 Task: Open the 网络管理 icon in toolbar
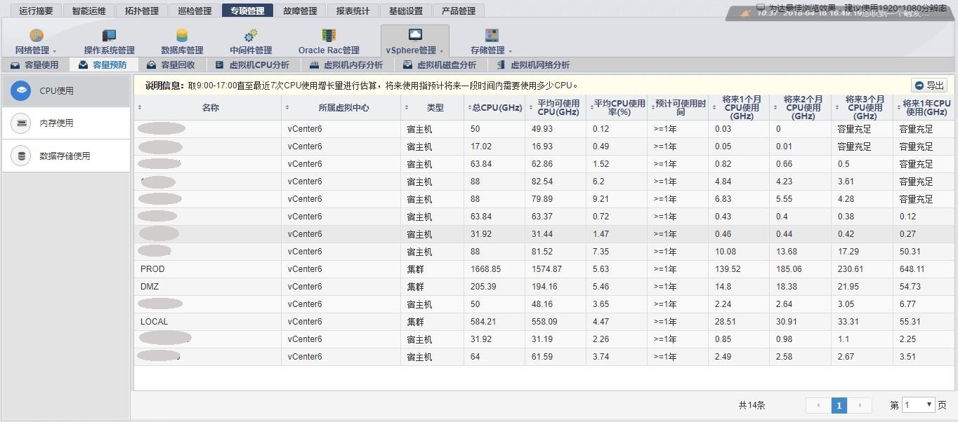pos(36,34)
